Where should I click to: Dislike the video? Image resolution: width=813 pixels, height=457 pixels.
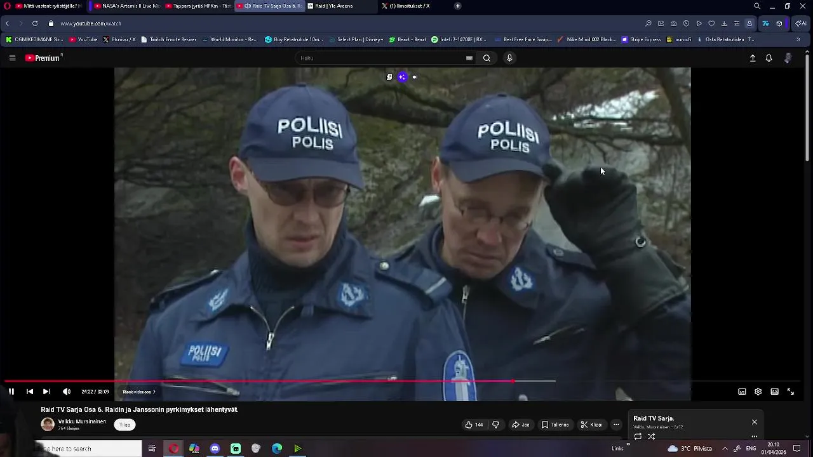tap(496, 425)
